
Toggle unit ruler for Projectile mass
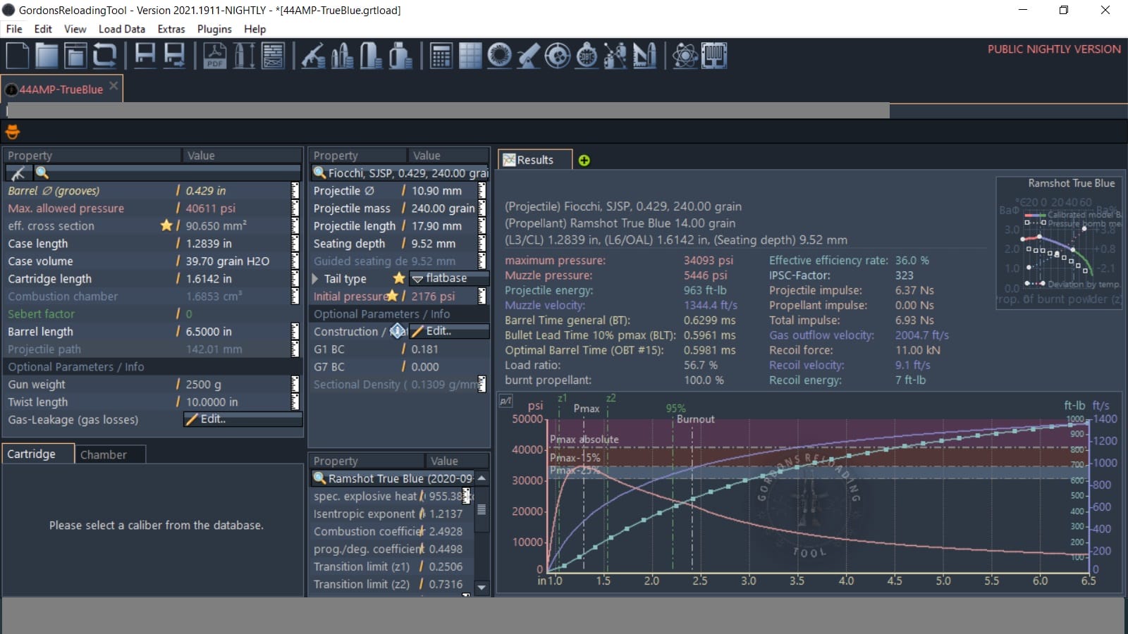[482, 209]
